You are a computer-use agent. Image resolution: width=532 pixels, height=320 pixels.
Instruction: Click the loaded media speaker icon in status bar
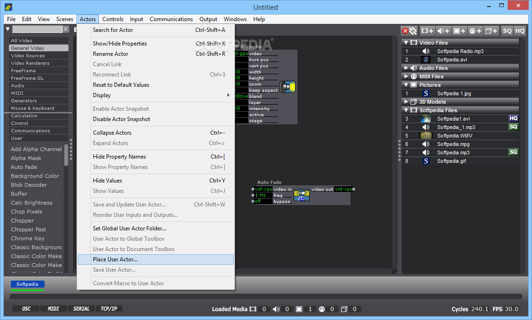[x=276, y=309]
